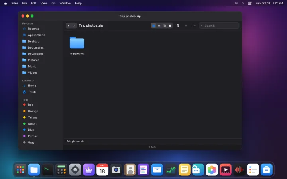Viewport: 287px width, 179px height.
Task: Go forward with the right chevron
Action: [x=74, y=25]
